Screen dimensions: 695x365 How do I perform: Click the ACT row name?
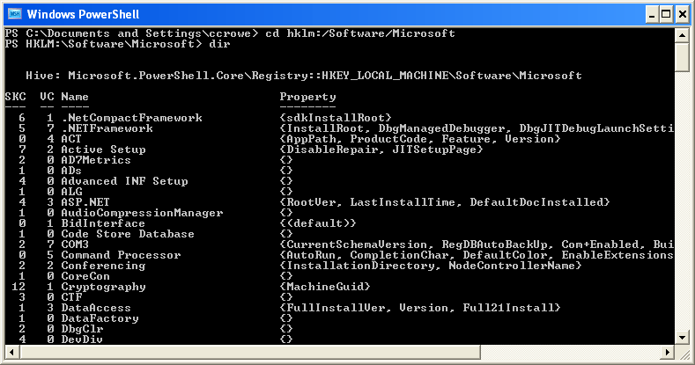(x=71, y=139)
